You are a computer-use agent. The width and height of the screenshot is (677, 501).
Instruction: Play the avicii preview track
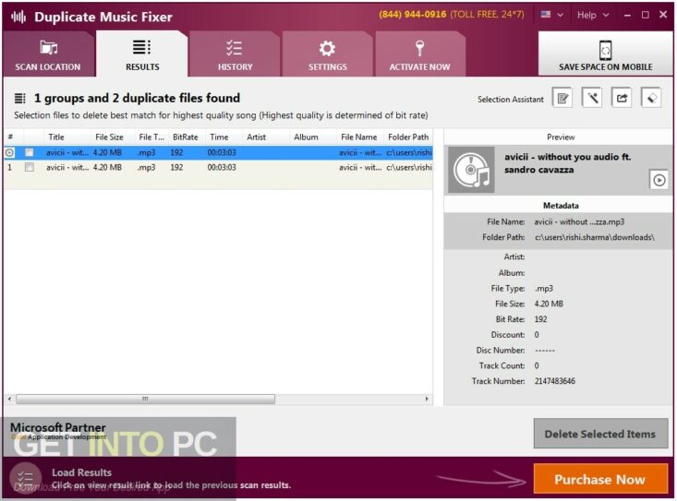click(659, 180)
